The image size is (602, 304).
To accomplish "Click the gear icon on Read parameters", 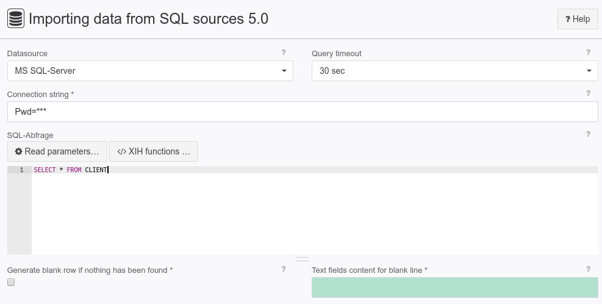I will (x=18, y=151).
